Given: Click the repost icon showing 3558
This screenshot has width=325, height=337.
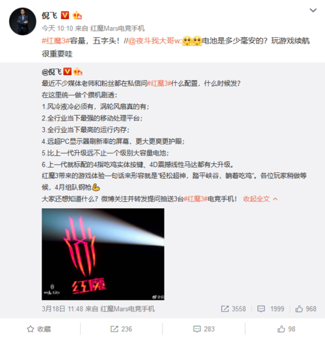Looking at the screenshot, I should pyautogui.click(x=233, y=309).
